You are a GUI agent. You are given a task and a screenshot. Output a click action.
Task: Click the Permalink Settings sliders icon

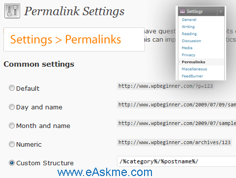tap(12, 11)
